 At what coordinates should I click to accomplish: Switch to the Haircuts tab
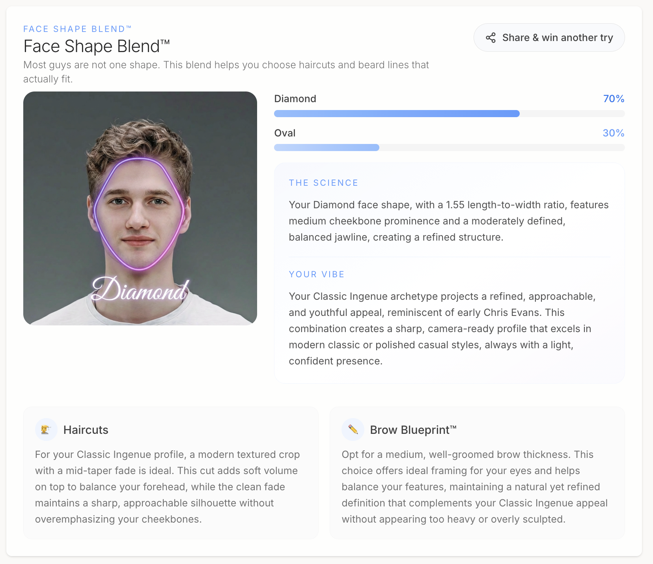coord(86,430)
